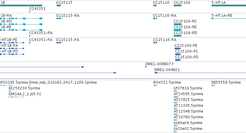
Task: Select the AT12048.5prime EST label
Action: tap(188, 112)
